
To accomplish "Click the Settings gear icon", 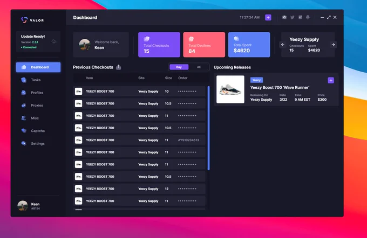I will 24,143.
